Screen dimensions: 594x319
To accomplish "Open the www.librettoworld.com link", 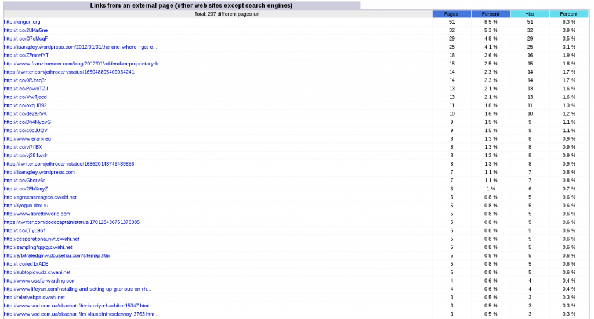I will [37, 214].
